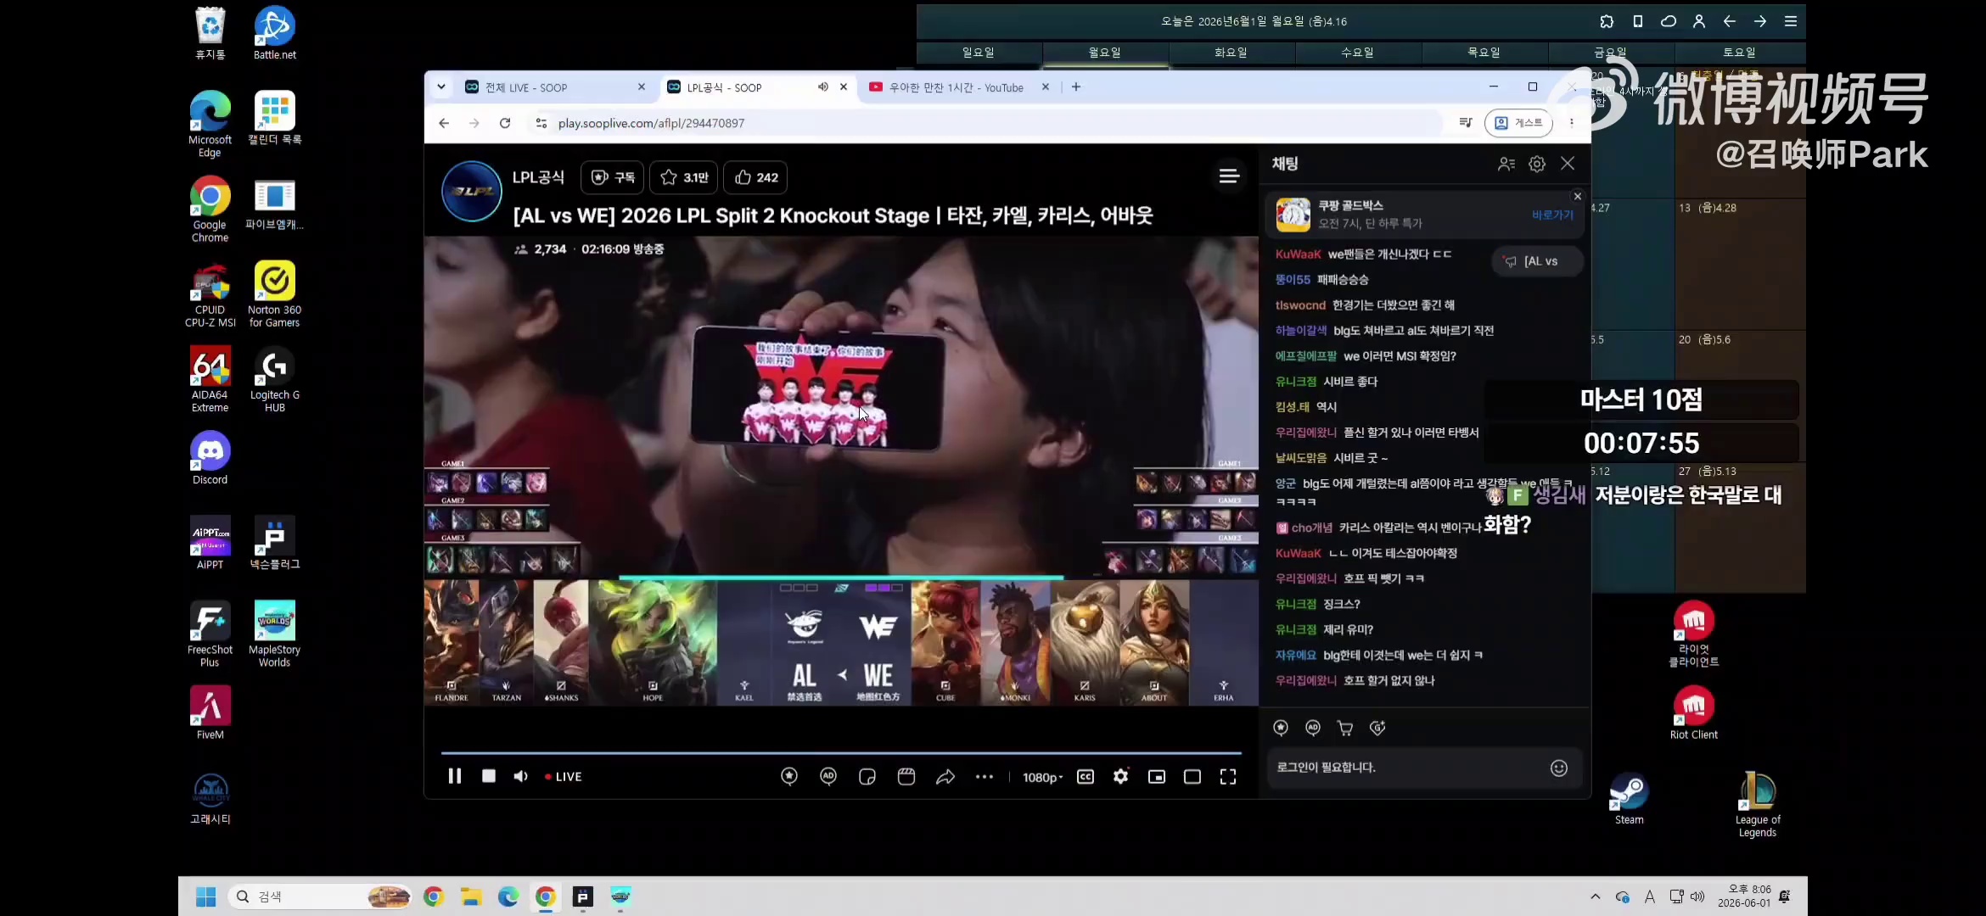Select the LPL공식 - SOOP tab
Screen dimensions: 1986x916
click(x=758, y=87)
